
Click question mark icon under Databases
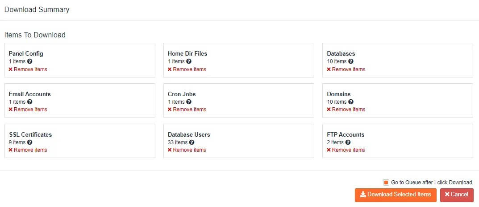click(351, 61)
